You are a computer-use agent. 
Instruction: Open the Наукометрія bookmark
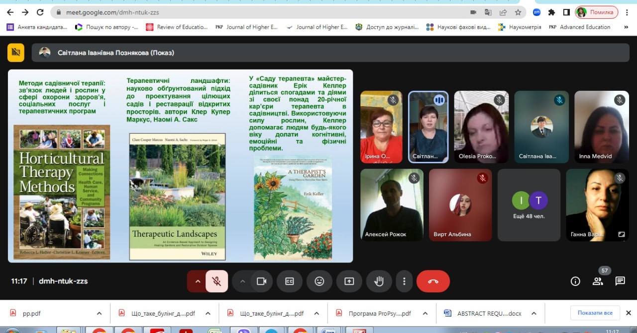[x=520, y=27]
